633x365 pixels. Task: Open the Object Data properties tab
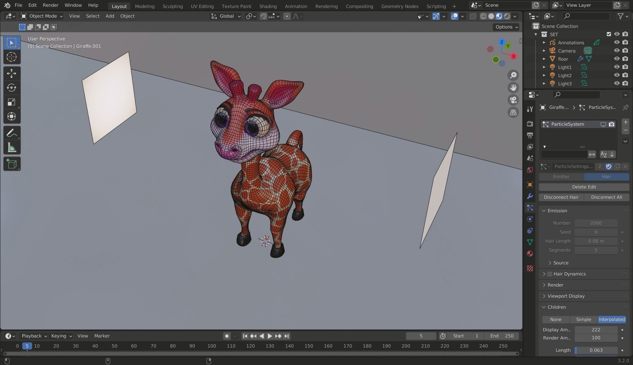tap(530, 242)
